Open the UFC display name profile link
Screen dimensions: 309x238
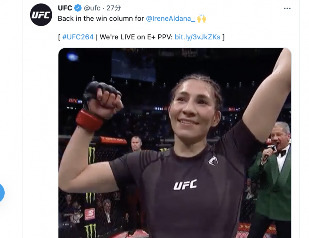tap(65, 8)
